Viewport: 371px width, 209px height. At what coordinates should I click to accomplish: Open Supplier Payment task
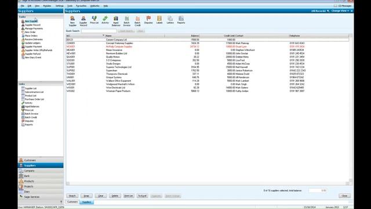(31, 46)
